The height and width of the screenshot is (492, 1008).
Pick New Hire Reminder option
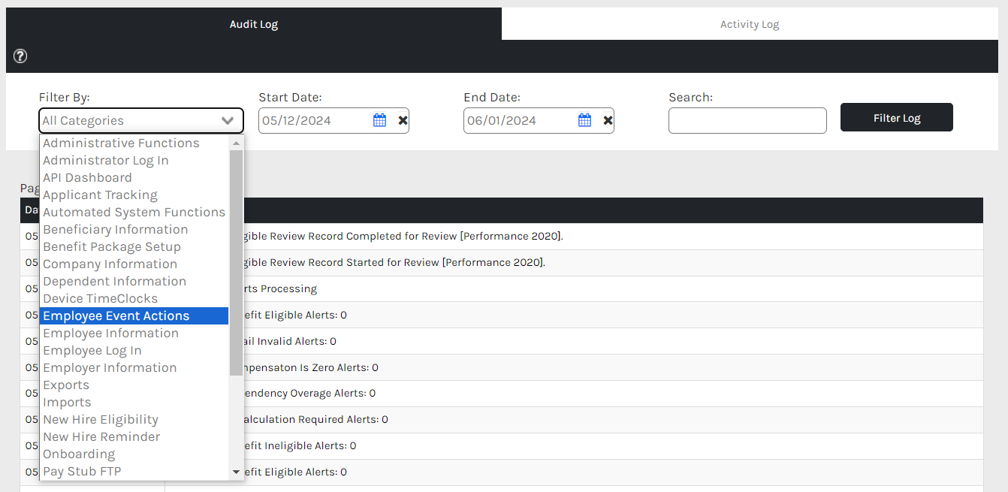(134, 436)
